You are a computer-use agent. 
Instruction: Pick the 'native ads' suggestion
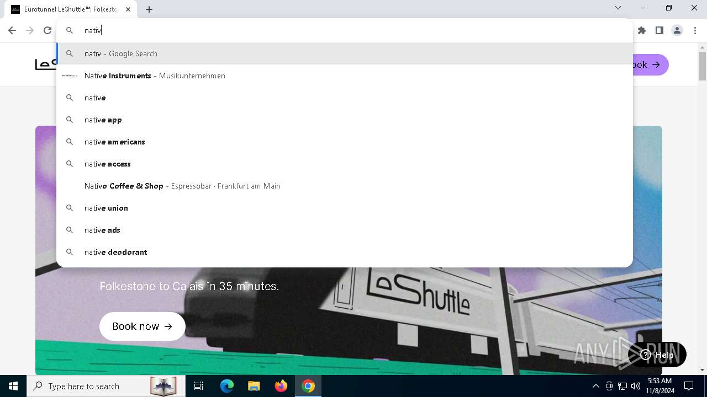(345, 230)
